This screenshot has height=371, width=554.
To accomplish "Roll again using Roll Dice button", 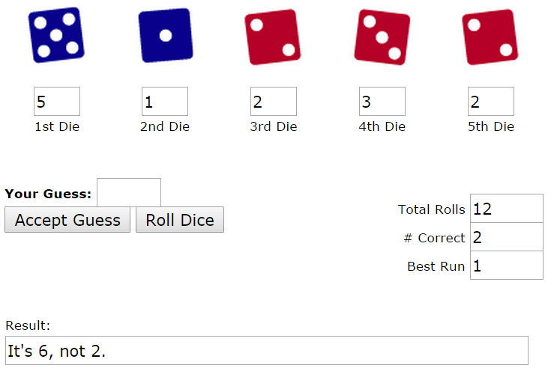I will [x=180, y=220].
